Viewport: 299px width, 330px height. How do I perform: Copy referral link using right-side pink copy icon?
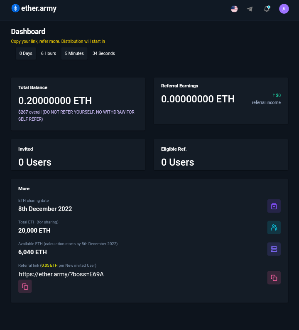(274, 278)
